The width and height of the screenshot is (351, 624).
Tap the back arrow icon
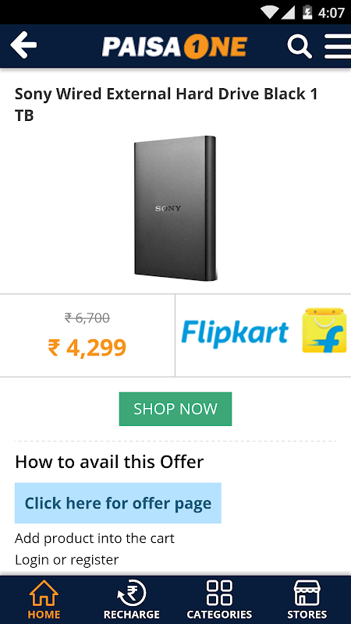[x=23, y=45]
